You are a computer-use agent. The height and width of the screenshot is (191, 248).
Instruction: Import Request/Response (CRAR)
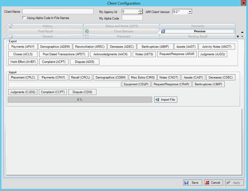click(x=172, y=84)
